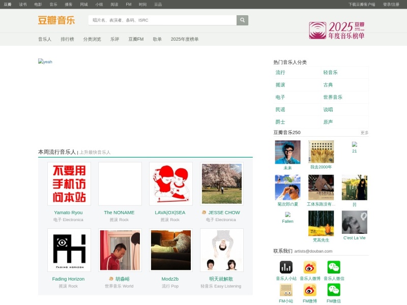Open the Yamato Ryou artist picture
The image size is (407, 305).
[x=69, y=184]
